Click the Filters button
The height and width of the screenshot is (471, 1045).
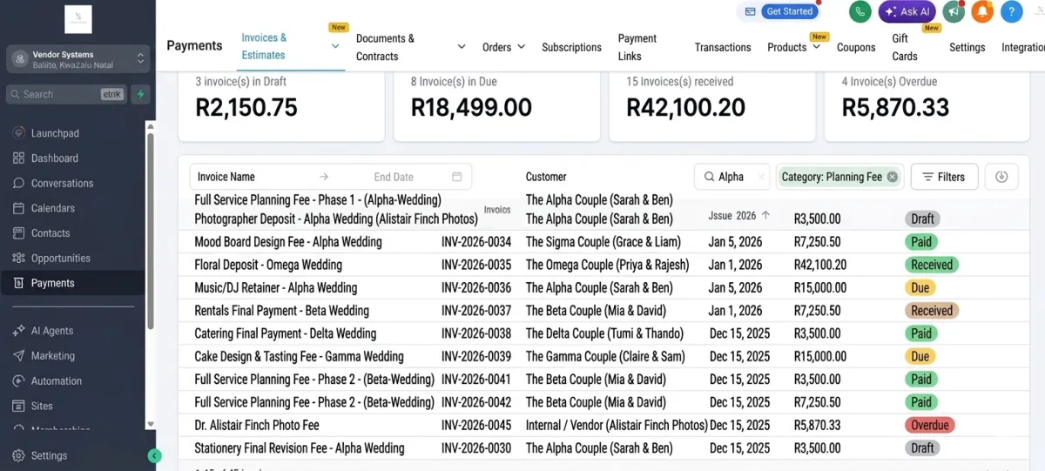[x=944, y=177]
